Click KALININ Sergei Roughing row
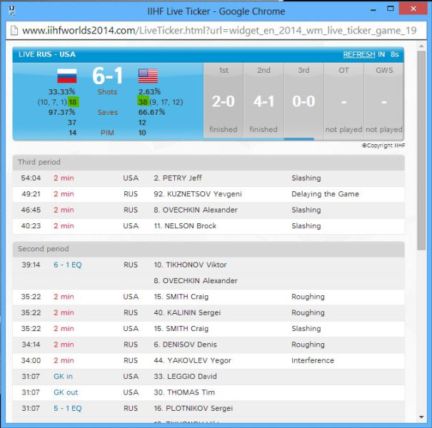Screen dimensions: 432x428 coord(209,312)
